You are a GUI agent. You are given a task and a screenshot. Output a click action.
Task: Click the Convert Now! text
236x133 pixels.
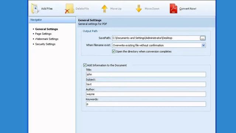pyautogui.click(x=188, y=9)
